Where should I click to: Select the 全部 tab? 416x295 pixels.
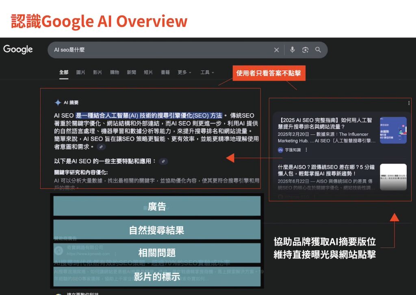[x=64, y=72]
